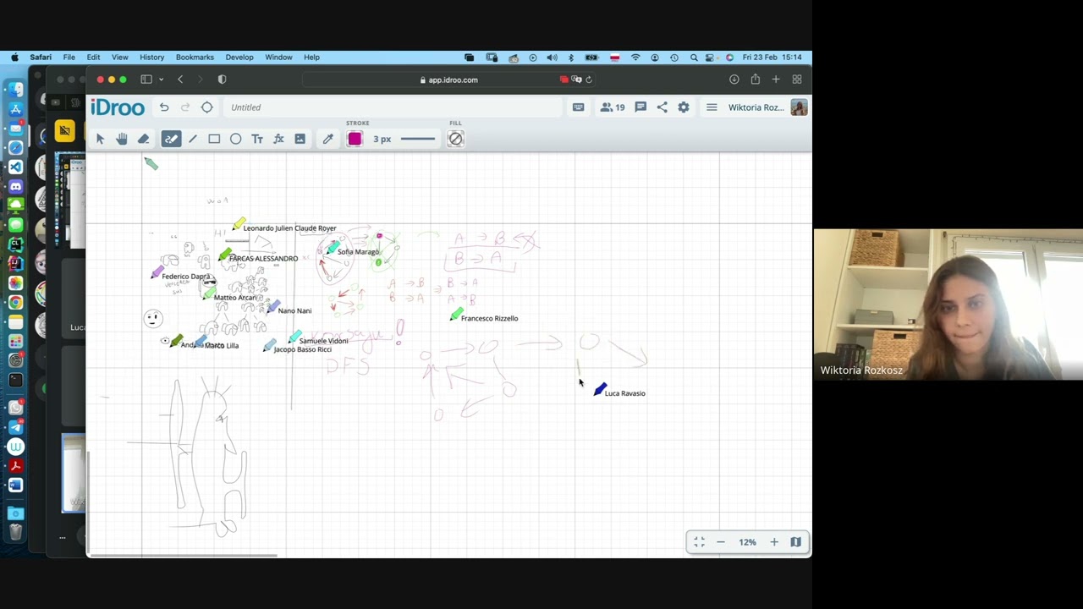
Task: Open iDroo board settings gear
Action: [684, 107]
